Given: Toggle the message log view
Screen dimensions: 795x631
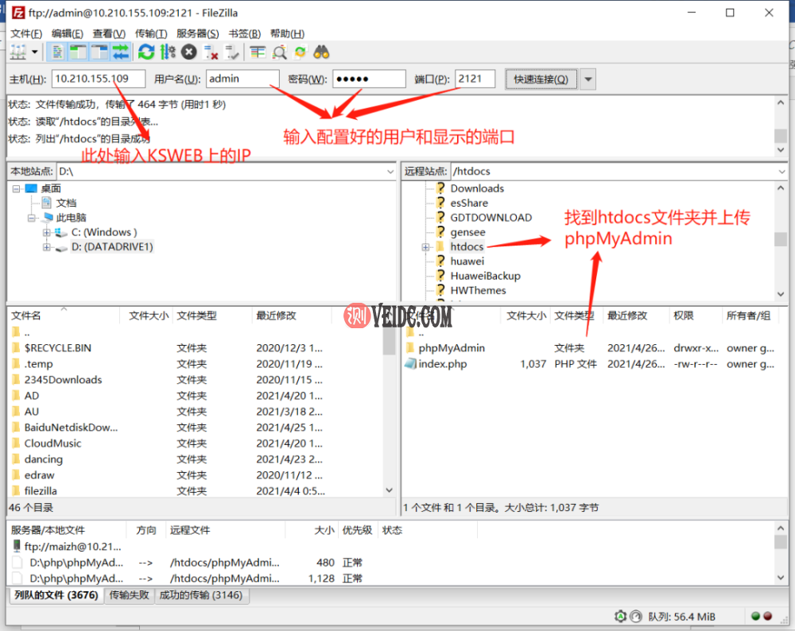Looking at the screenshot, I should (x=58, y=52).
